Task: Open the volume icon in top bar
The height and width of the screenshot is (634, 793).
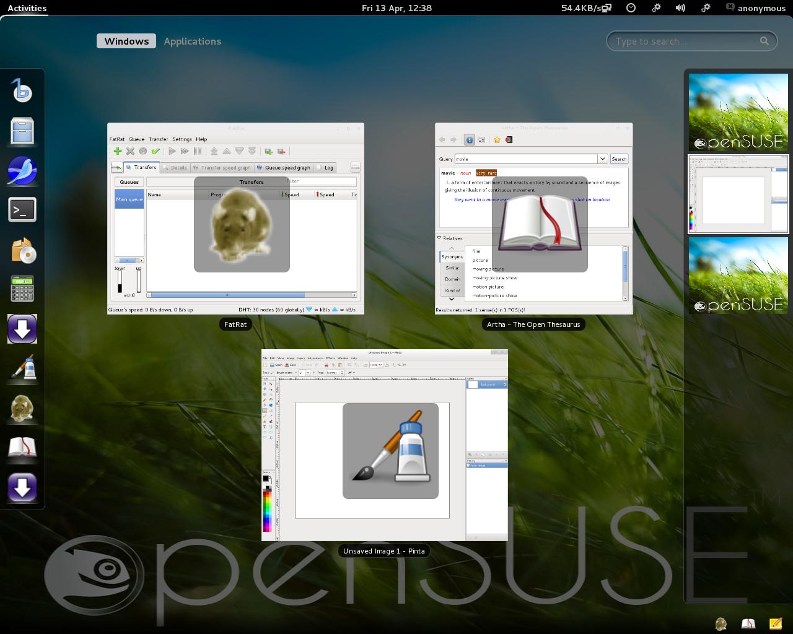Action: coord(680,8)
